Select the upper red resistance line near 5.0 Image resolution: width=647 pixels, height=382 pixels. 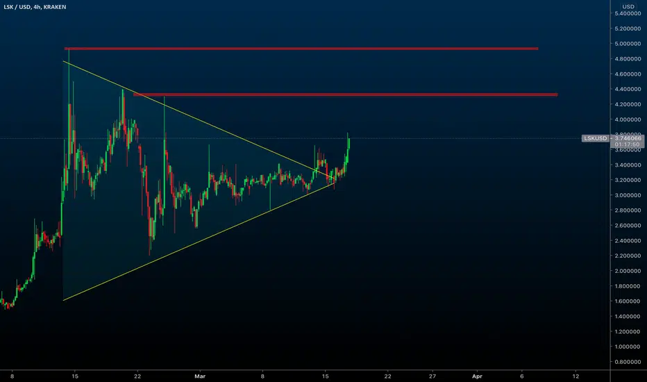(301, 49)
